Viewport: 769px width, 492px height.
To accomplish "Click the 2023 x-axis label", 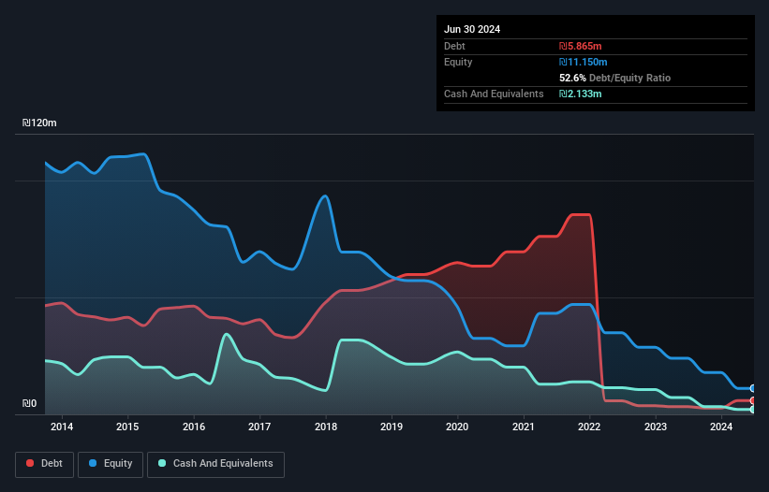I will click(656, 427).
